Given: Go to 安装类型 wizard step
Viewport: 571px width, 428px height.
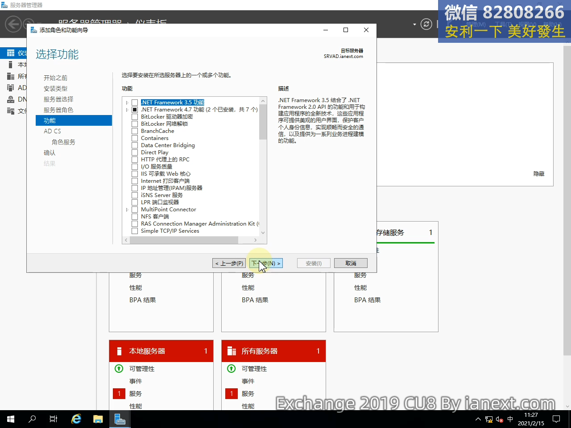Looking at the screenshot, I should coord(55,88).
